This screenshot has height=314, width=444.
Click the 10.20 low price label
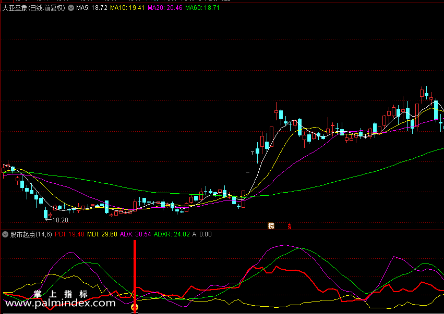pos(61,220)
